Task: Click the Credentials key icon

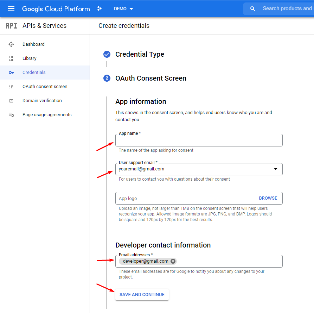Action: pos(11,73)
